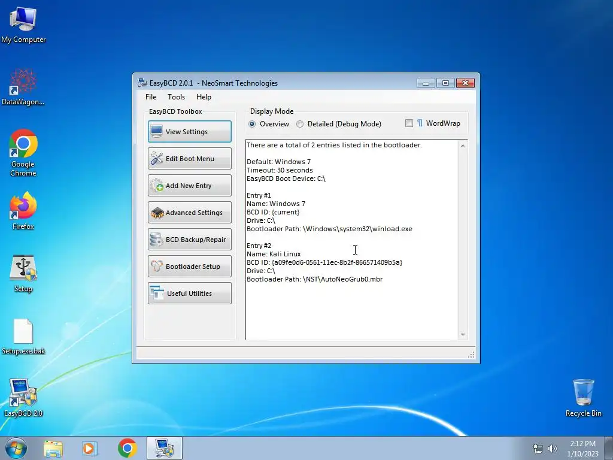Click the EasyBCD taskbar button
This screenshot has height=460, width=613.
point(164,448)
